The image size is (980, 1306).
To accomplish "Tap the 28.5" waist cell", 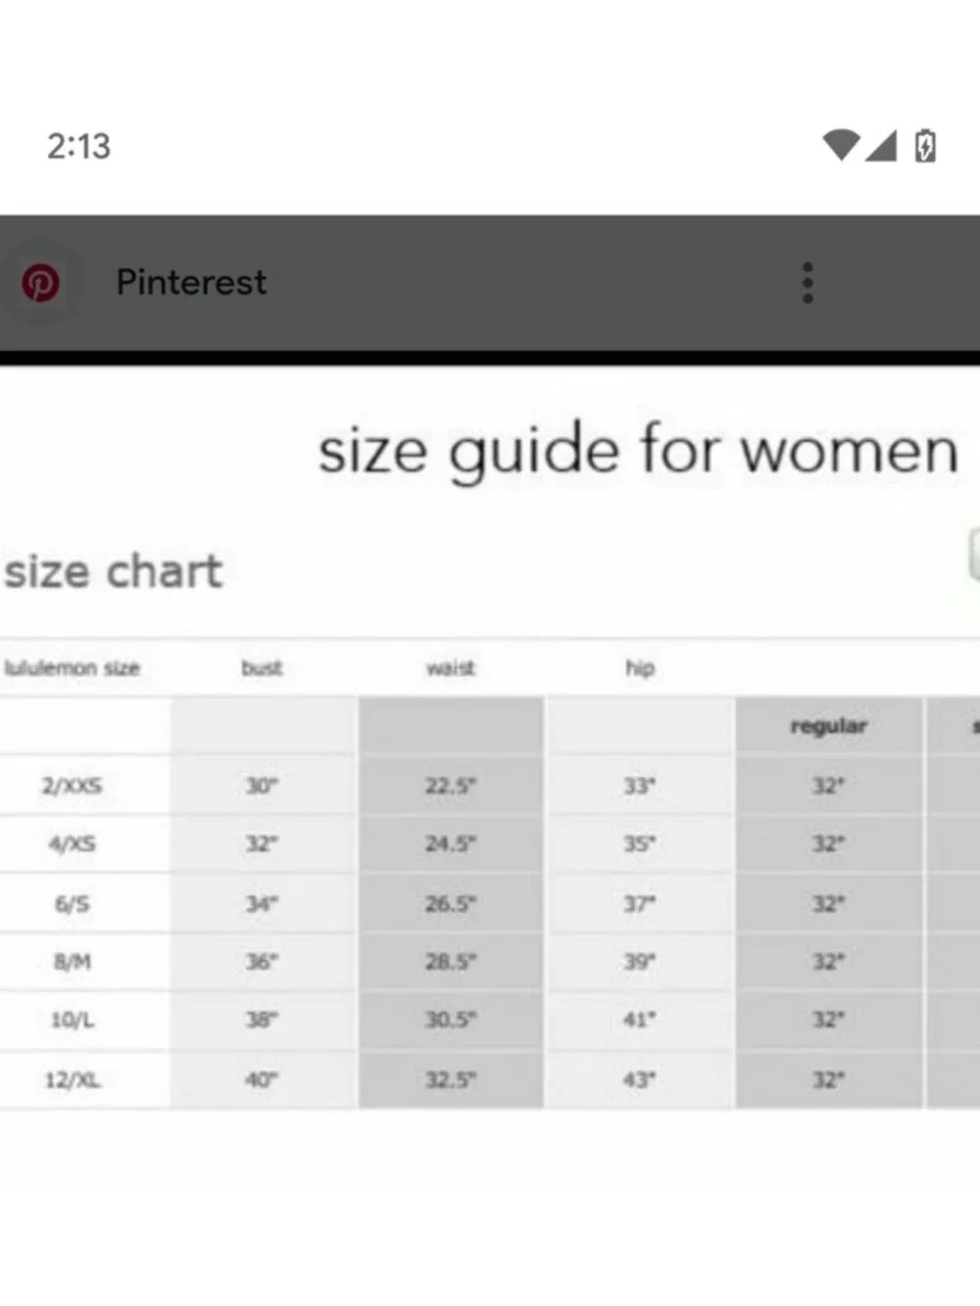I will coord(451,962).
